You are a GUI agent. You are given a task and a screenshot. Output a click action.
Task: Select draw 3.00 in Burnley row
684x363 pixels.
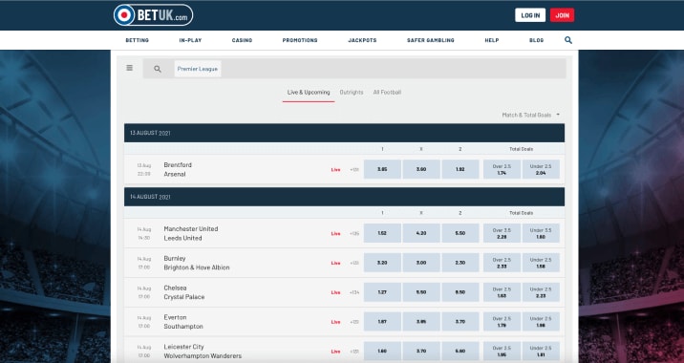(421, 263)
